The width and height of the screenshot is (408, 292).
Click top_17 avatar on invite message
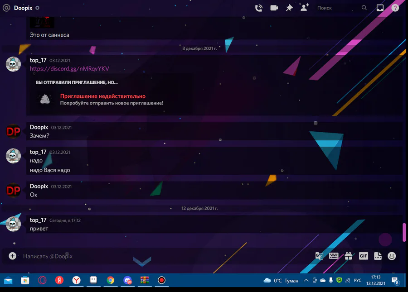(x=13, y=64)
